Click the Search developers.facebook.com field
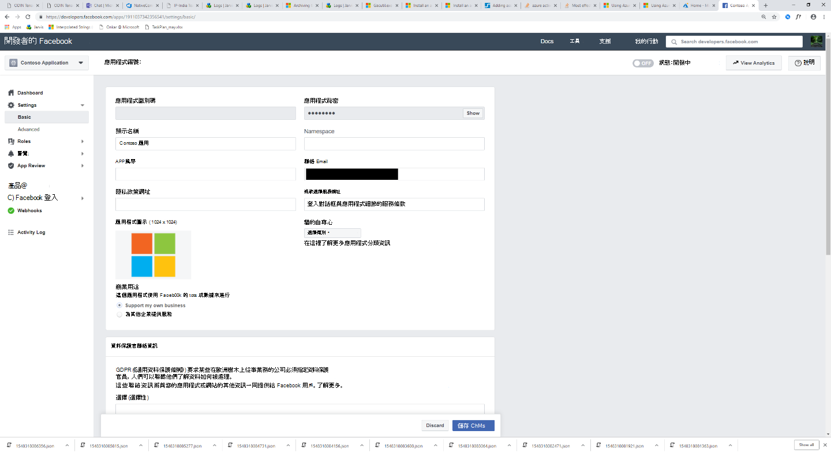 [734, 41]
